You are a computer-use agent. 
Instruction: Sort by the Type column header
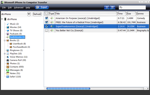pyautogui.click(x=52, y=14)
